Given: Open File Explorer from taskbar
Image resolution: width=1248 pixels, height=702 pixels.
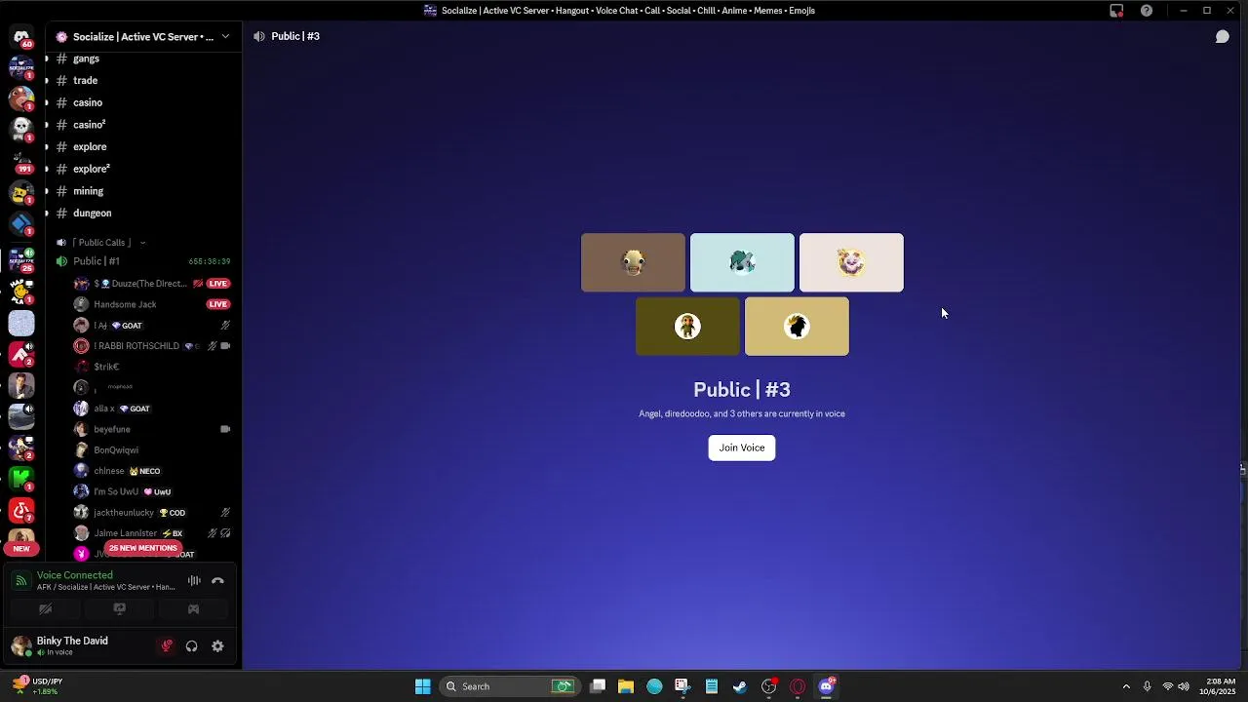Looking at the screenshot, I should 626,686.
